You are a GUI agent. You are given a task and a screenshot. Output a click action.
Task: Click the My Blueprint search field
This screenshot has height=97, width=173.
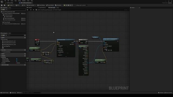click(15, 35)
